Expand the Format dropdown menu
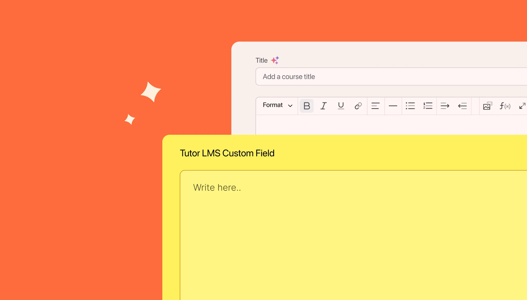 coord(276,105)
